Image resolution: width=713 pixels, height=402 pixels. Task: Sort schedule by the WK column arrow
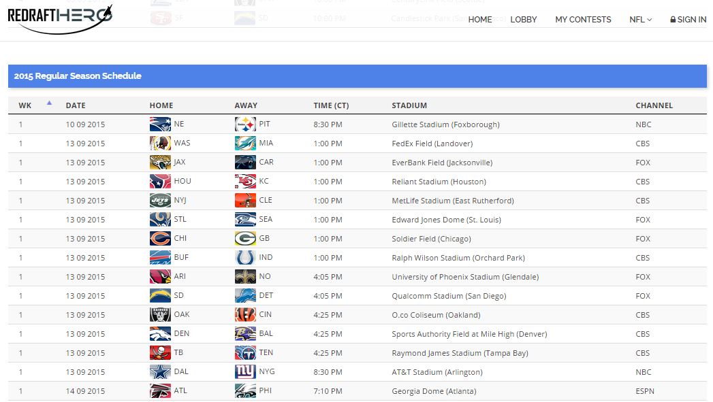coord(49,104)
